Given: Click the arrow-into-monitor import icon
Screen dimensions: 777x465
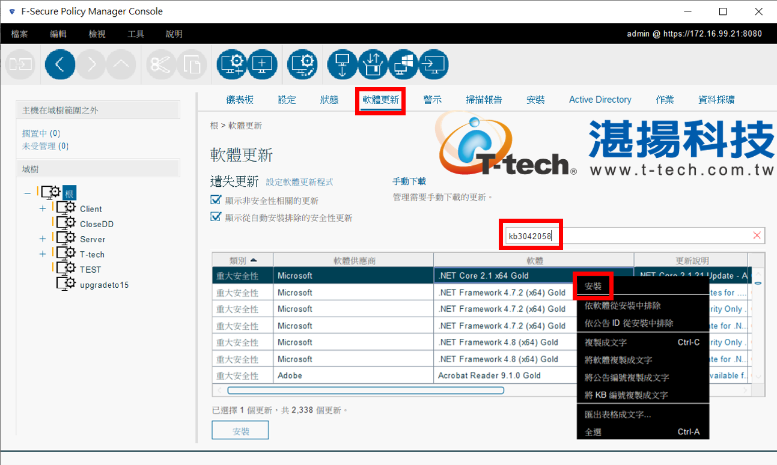Looking at the screenshot, I should 433,64.
